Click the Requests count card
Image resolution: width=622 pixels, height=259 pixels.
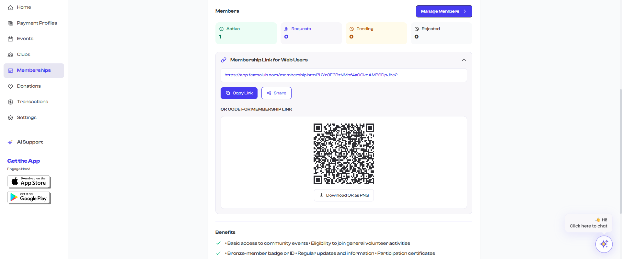click(x=311, y=33)
